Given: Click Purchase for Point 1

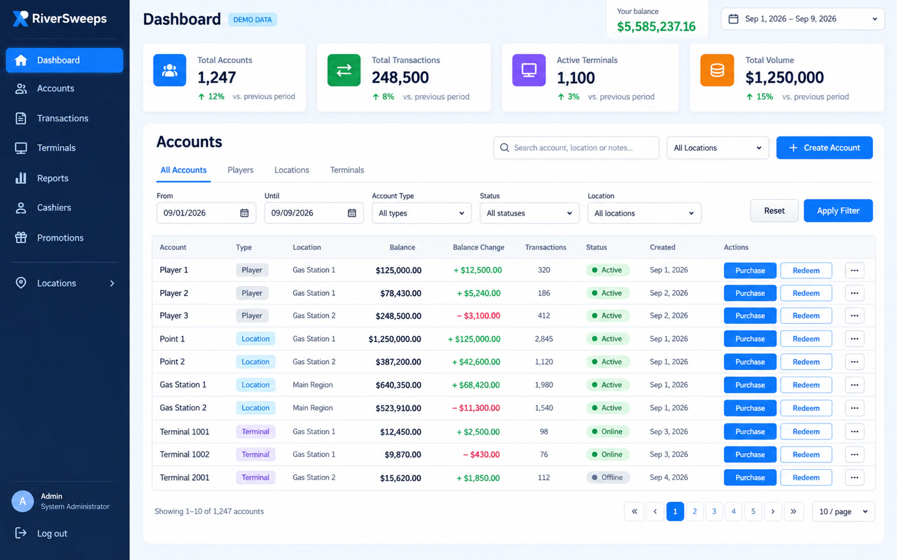Looking at the screenshot, I should click(750, 339).
